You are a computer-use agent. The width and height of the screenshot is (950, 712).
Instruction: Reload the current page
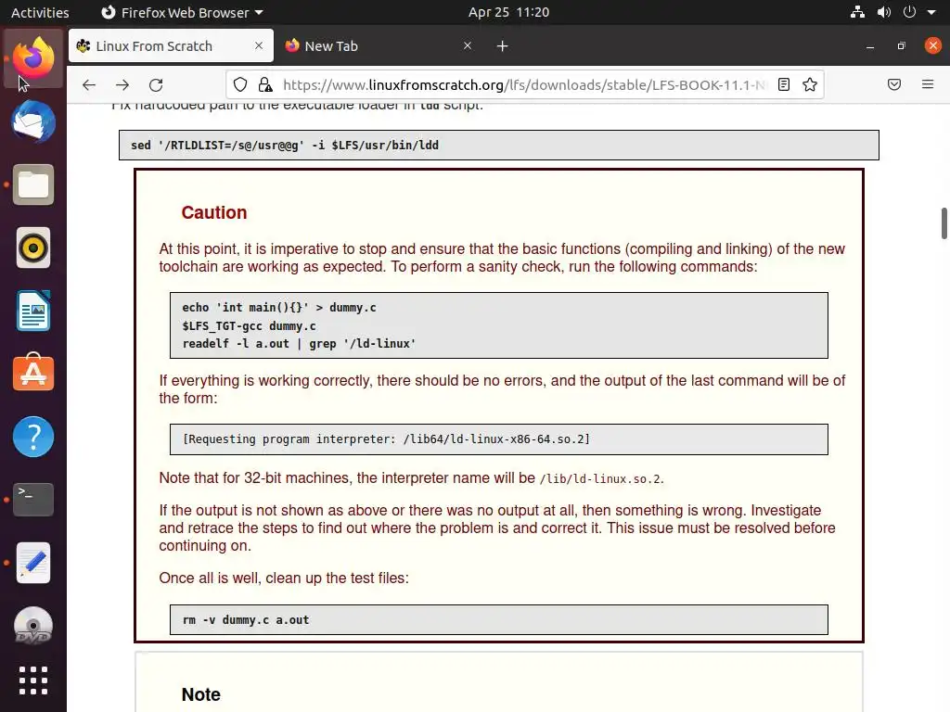tap(156, 84)
